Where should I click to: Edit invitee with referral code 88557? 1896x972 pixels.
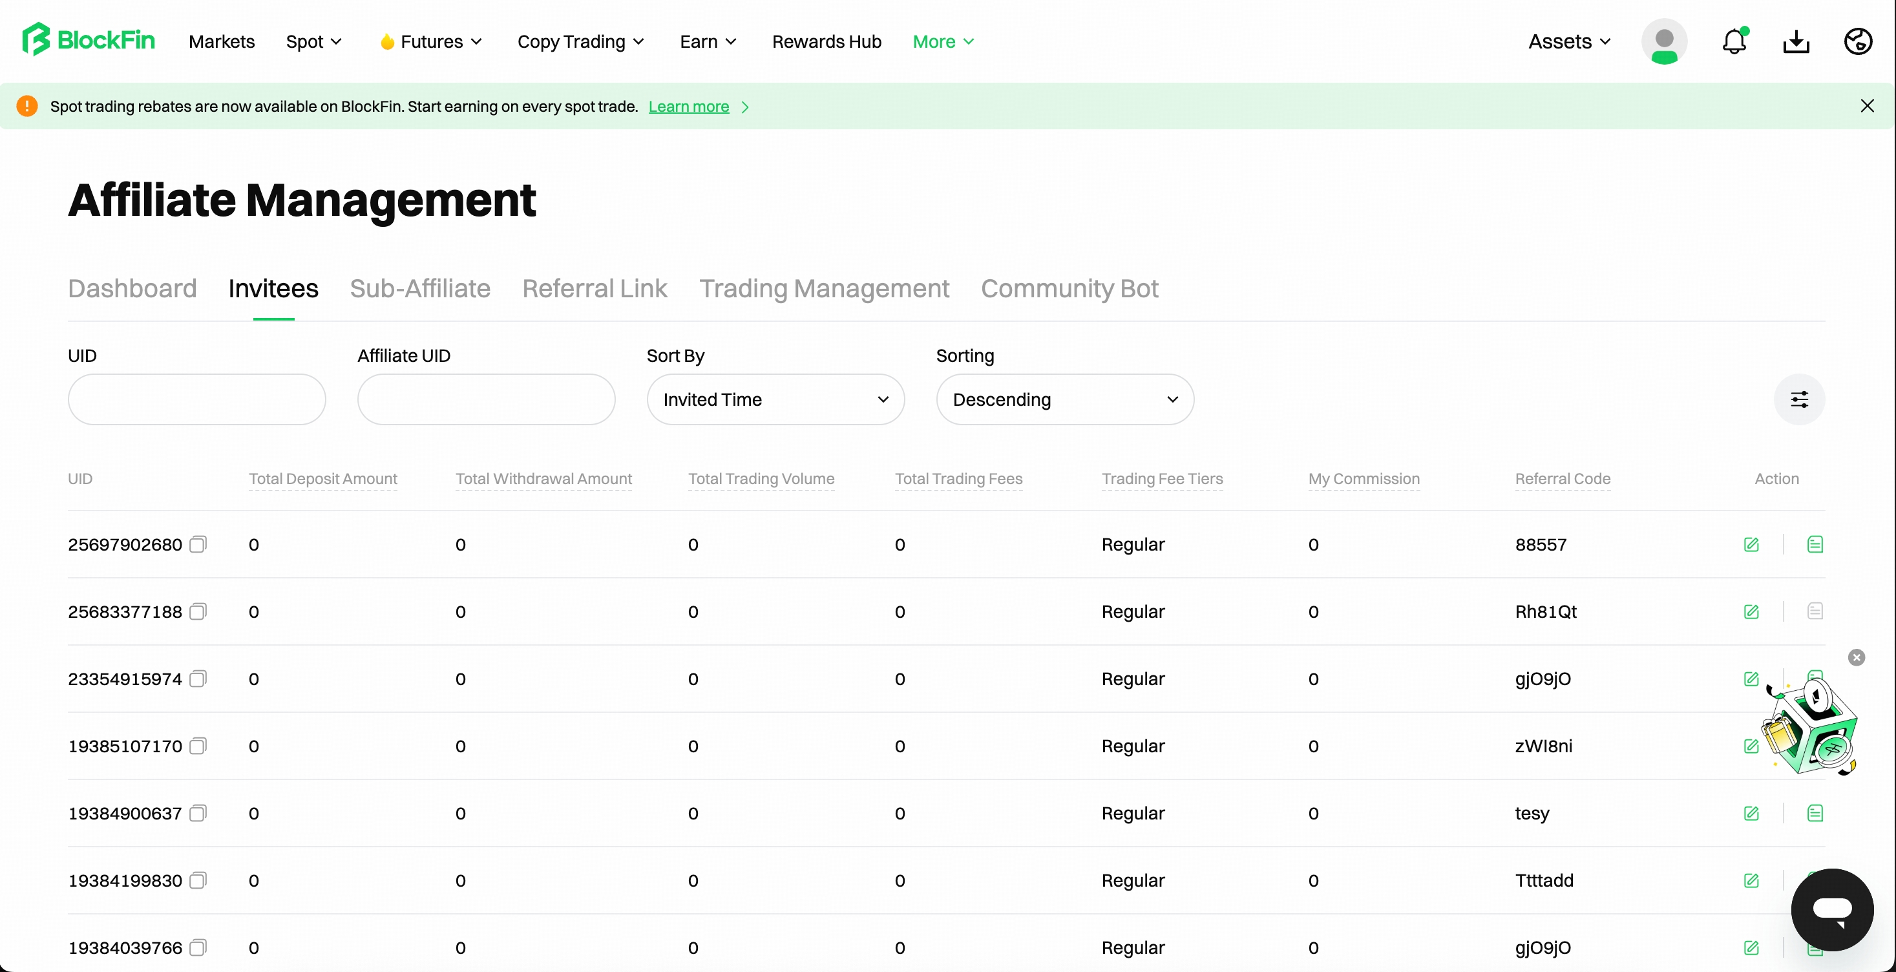[1751, 544]
